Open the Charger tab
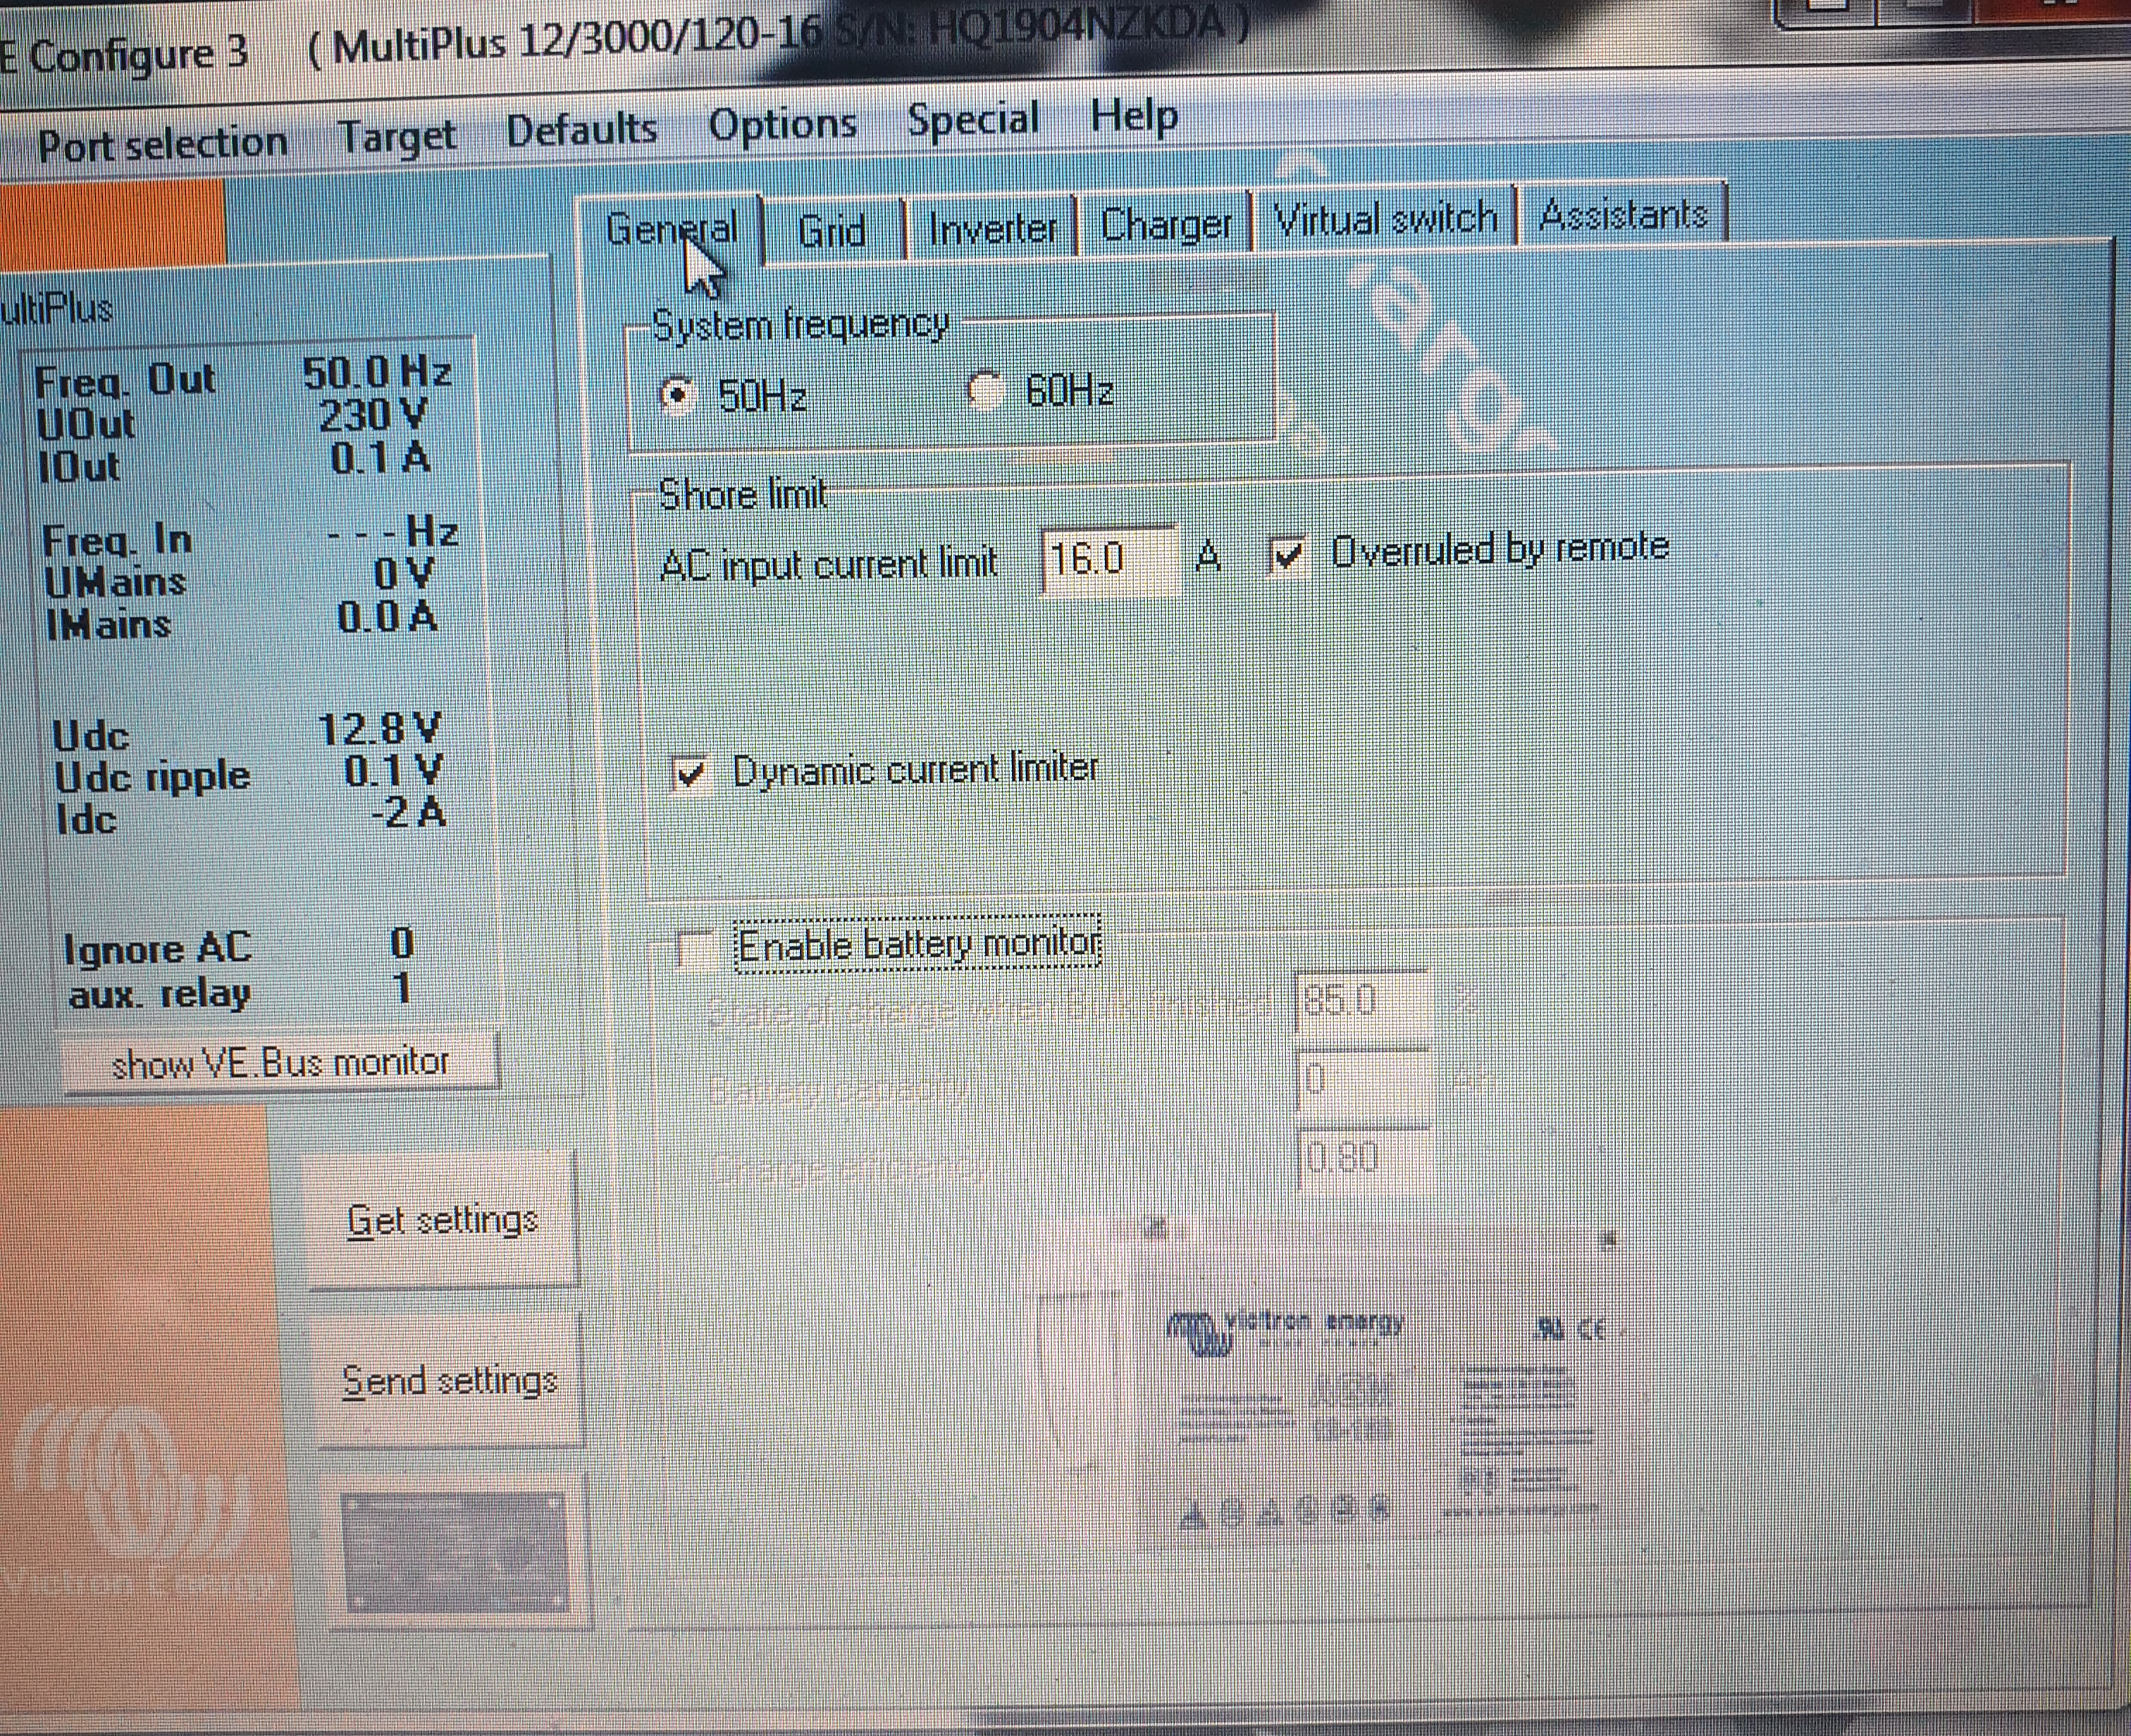Viewport: 2131px width, 1736px height. [1165, 225]
